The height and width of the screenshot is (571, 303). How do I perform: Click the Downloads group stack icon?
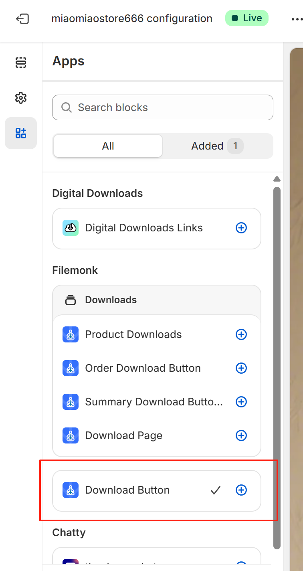pyautogui.click(x=71, y=300)
